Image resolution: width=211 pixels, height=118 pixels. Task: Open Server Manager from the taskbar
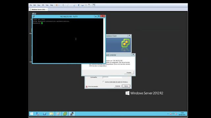[38, 114]
